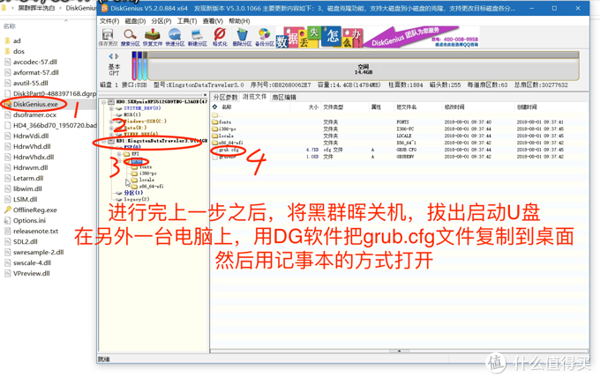600x383 pixels.
Task: Click the 快速分区 quick partition icon
Action: (x=175, y=38)
